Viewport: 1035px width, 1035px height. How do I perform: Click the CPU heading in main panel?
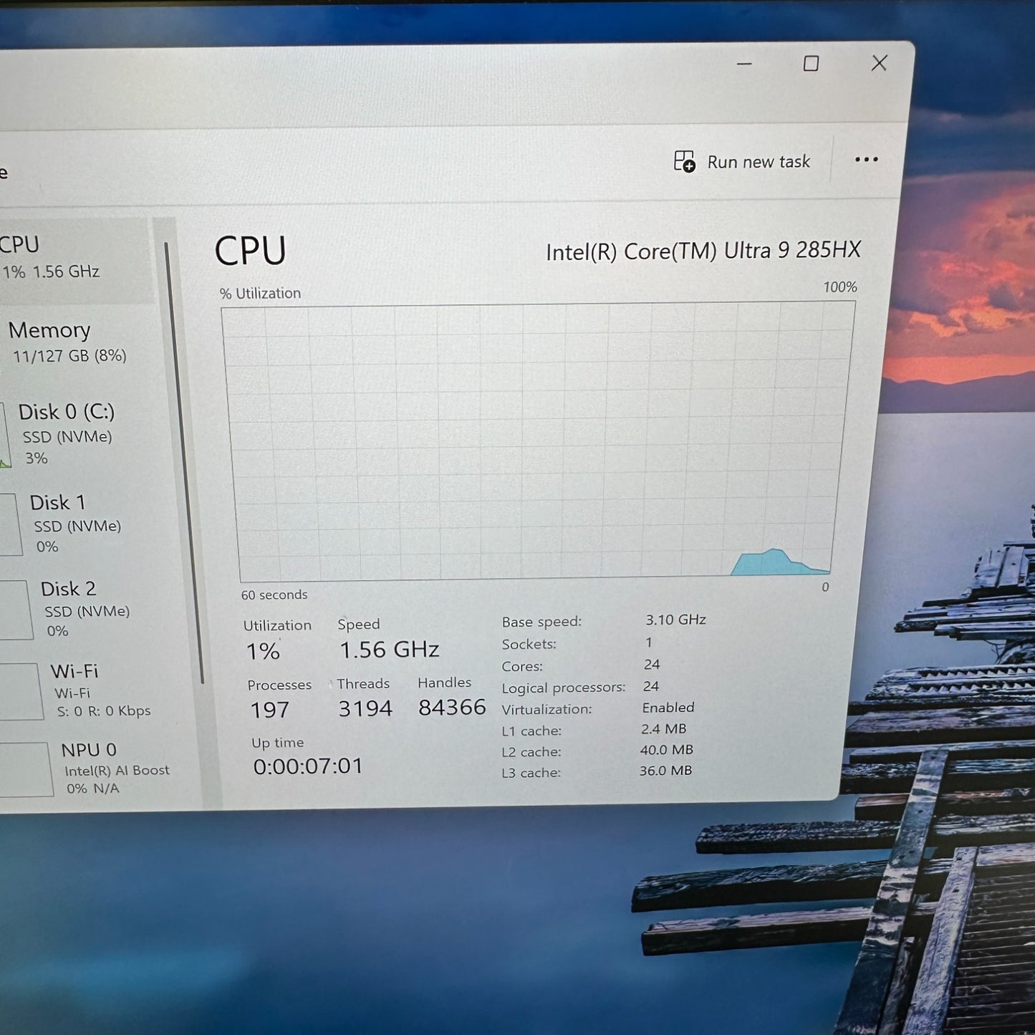click(250, 251)
